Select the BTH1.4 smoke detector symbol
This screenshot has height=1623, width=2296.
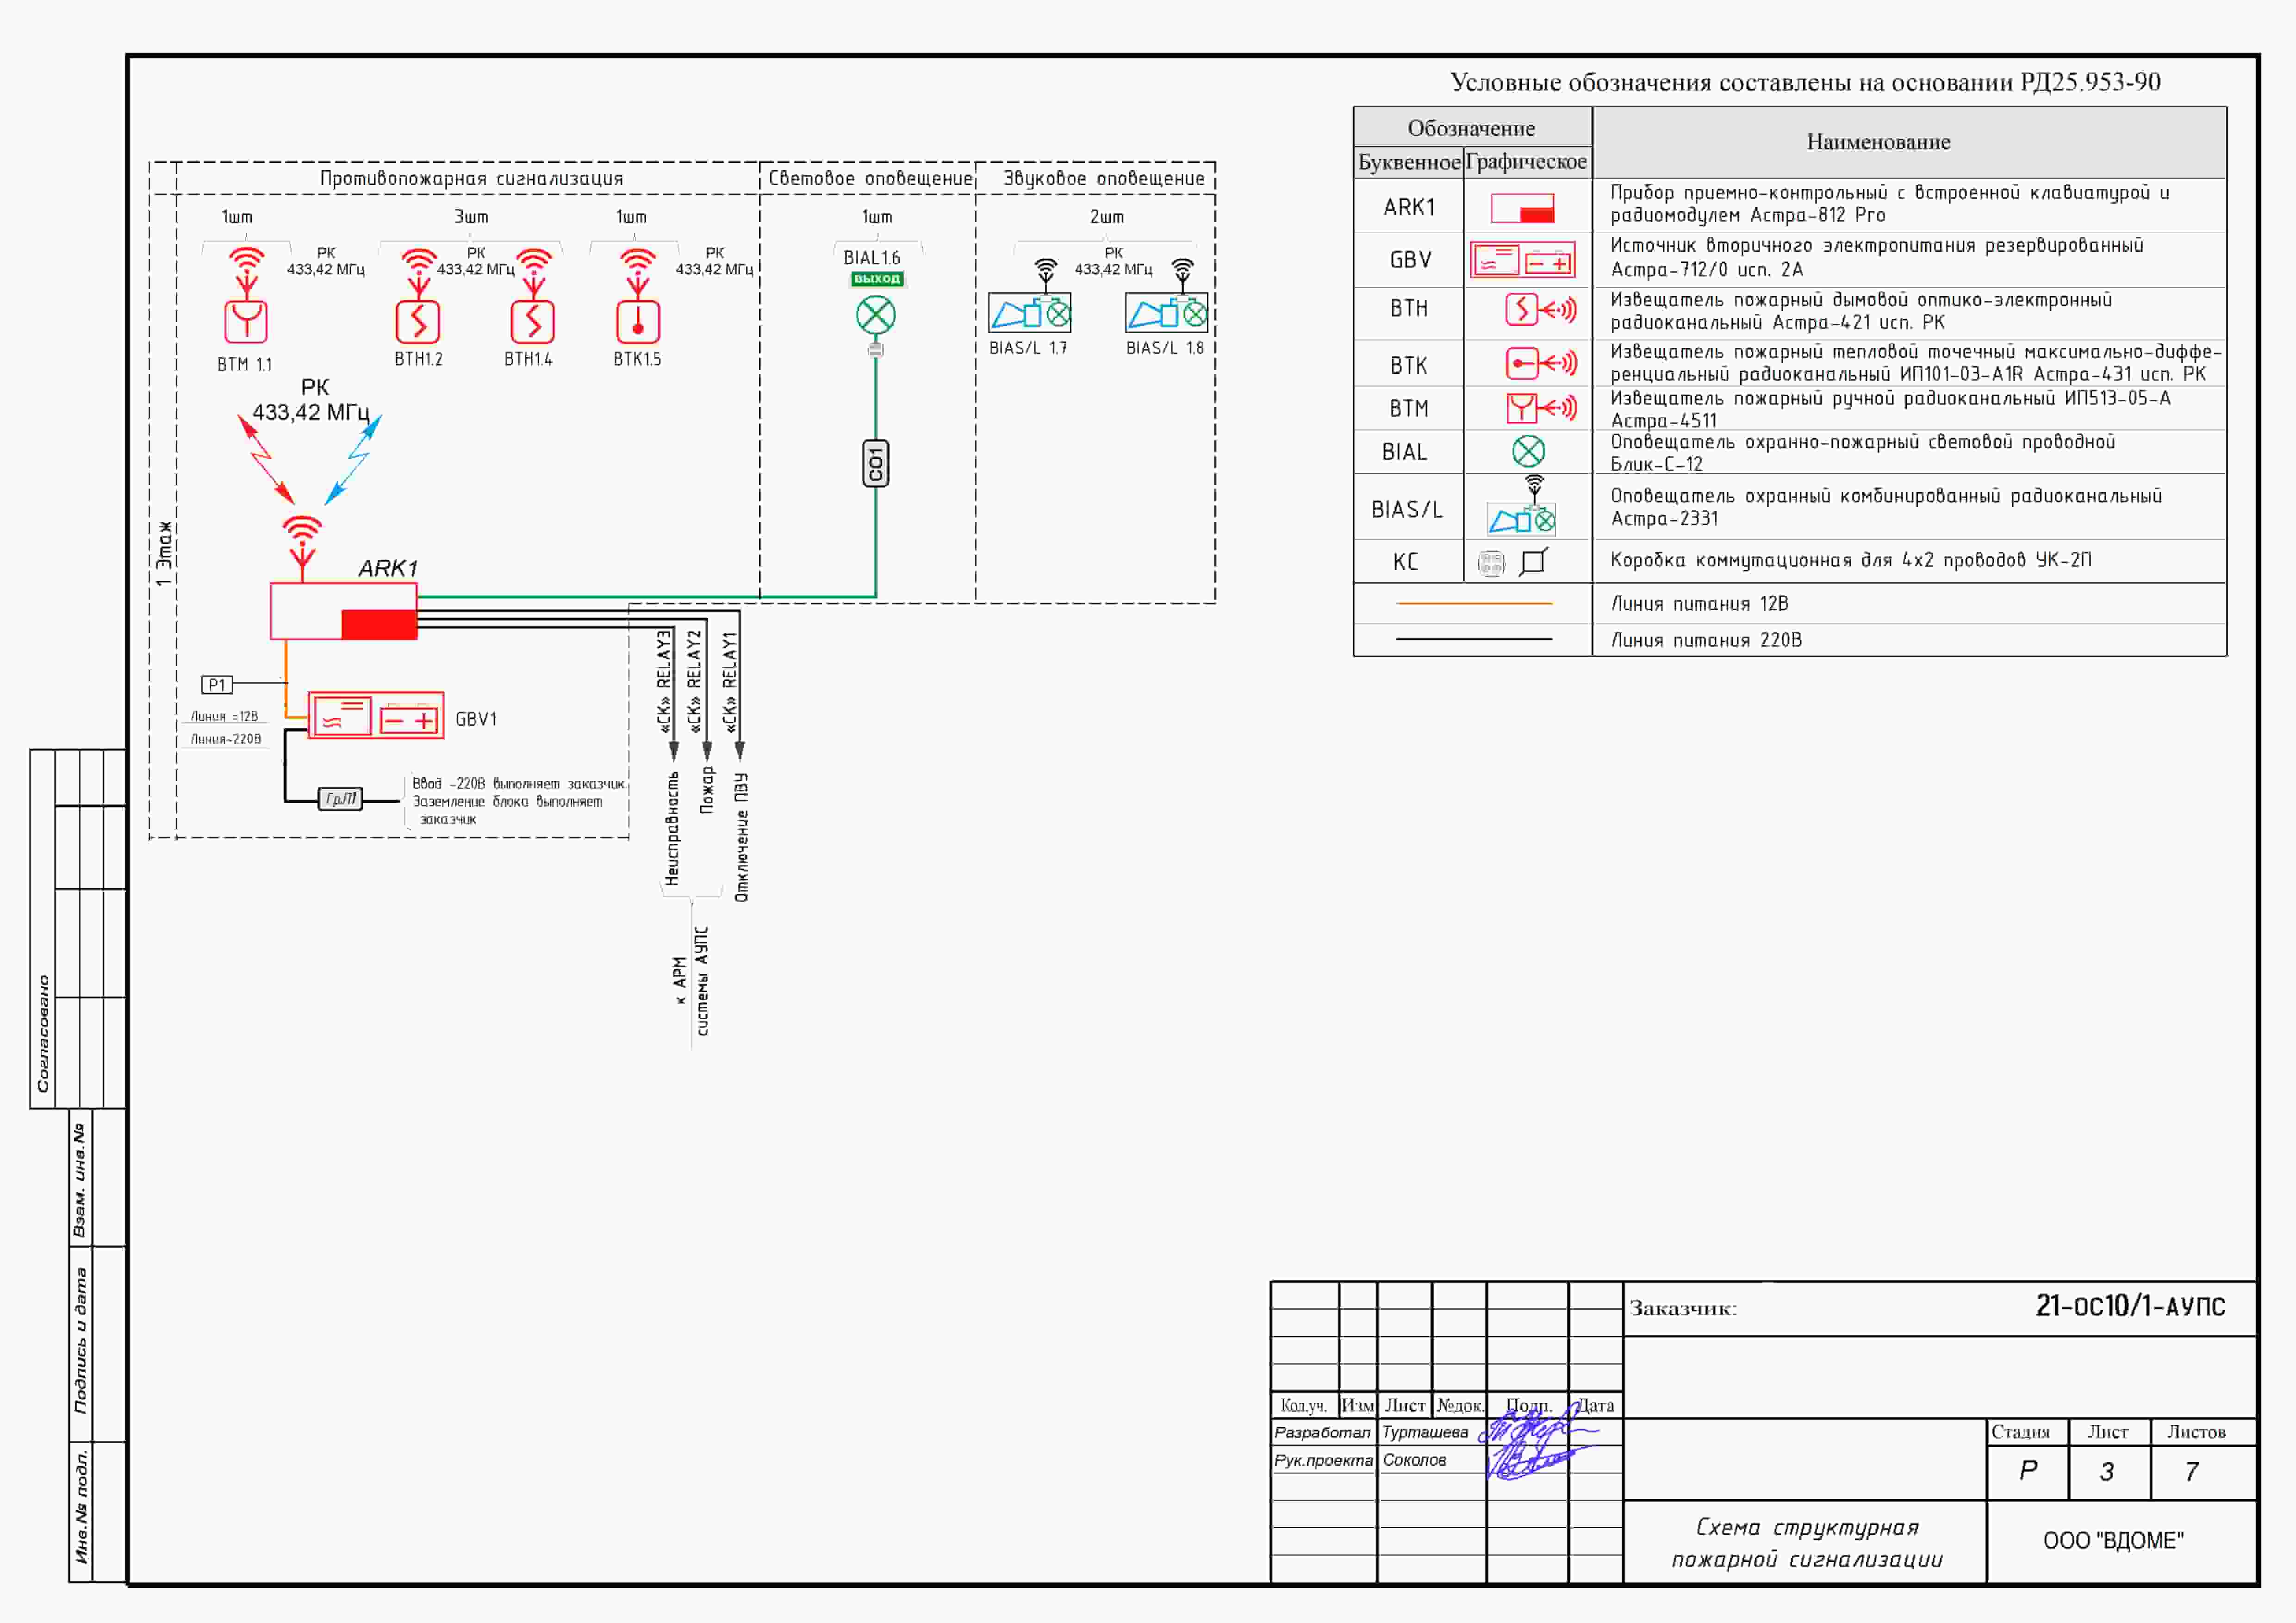coord(532,322)
